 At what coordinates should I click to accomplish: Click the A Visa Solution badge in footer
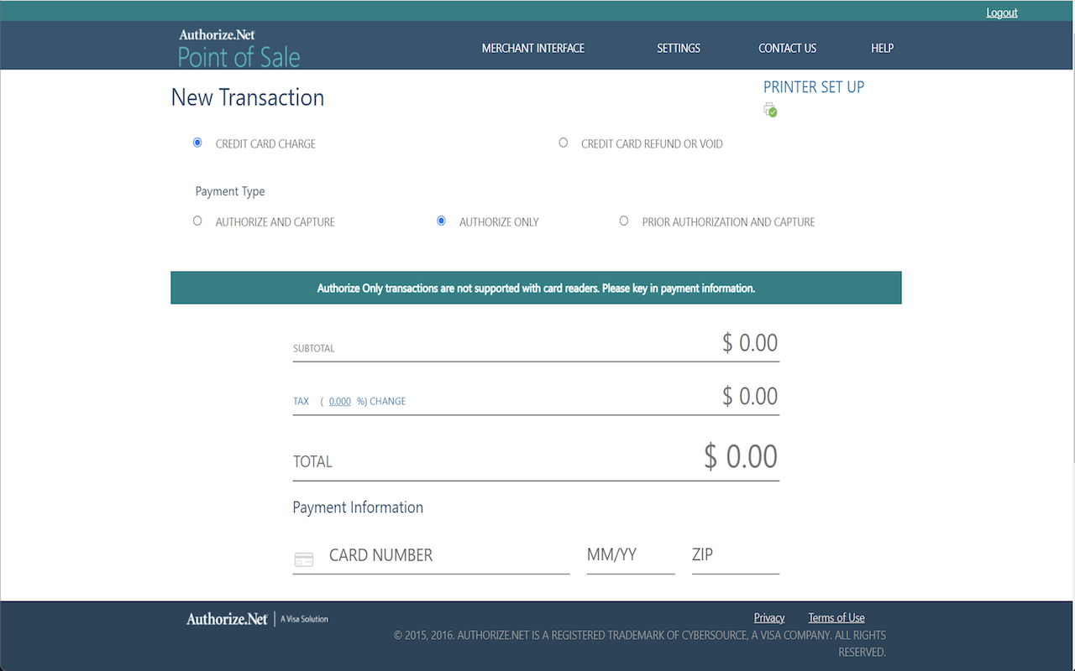[x=304, y=618]
